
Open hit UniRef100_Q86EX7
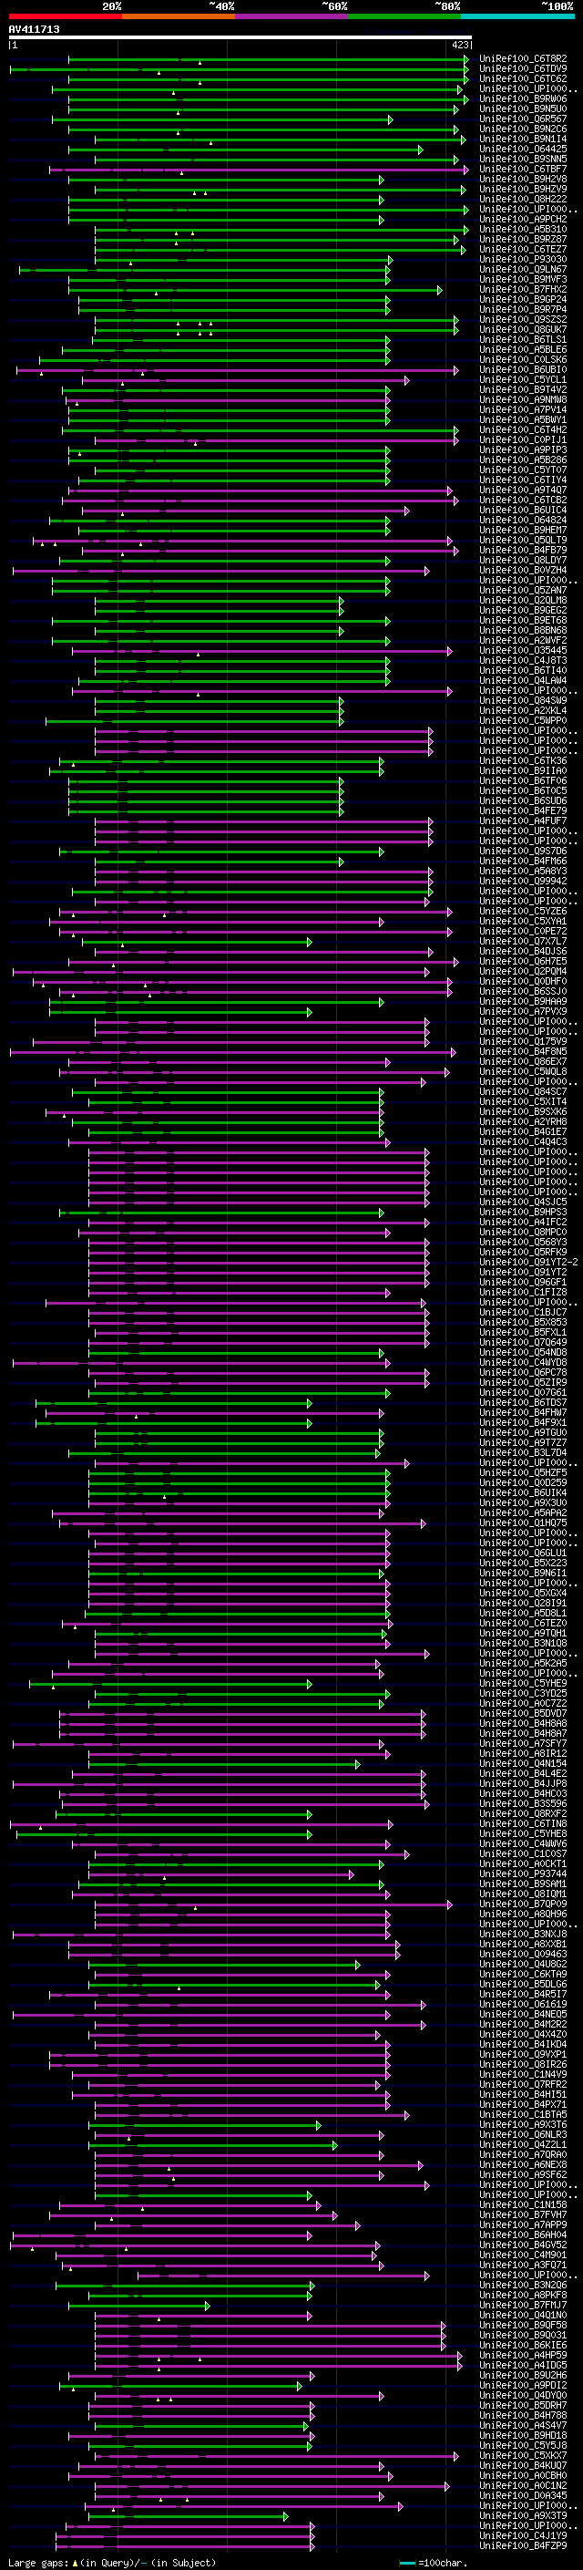point(523,1061)
